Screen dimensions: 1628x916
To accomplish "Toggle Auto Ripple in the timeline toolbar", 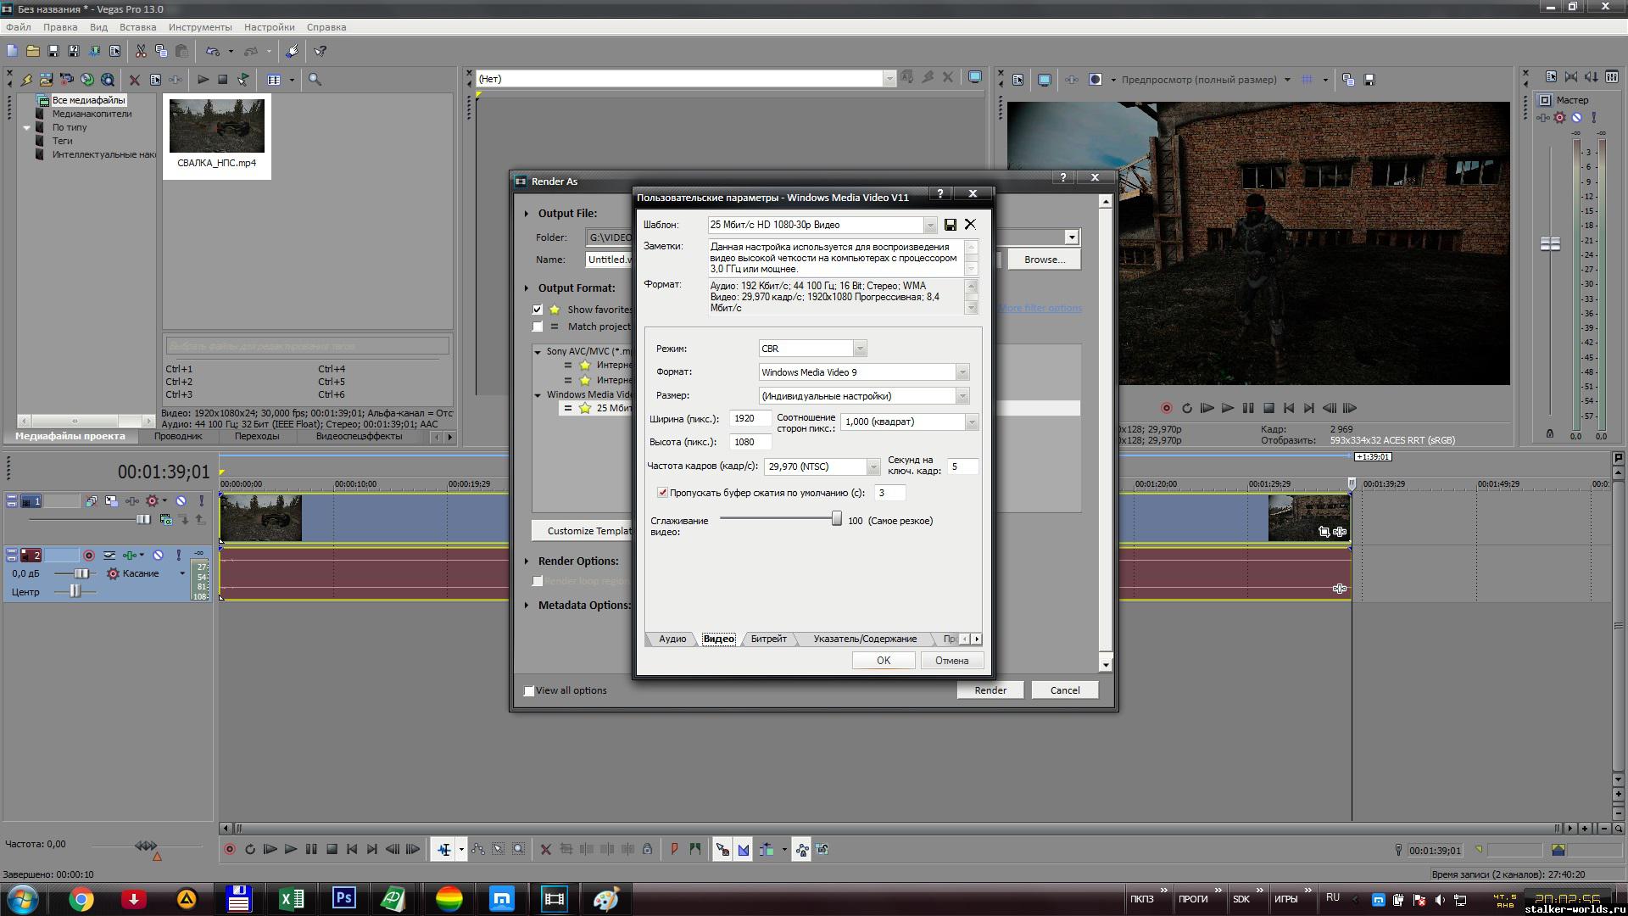I will pos(767,849).
